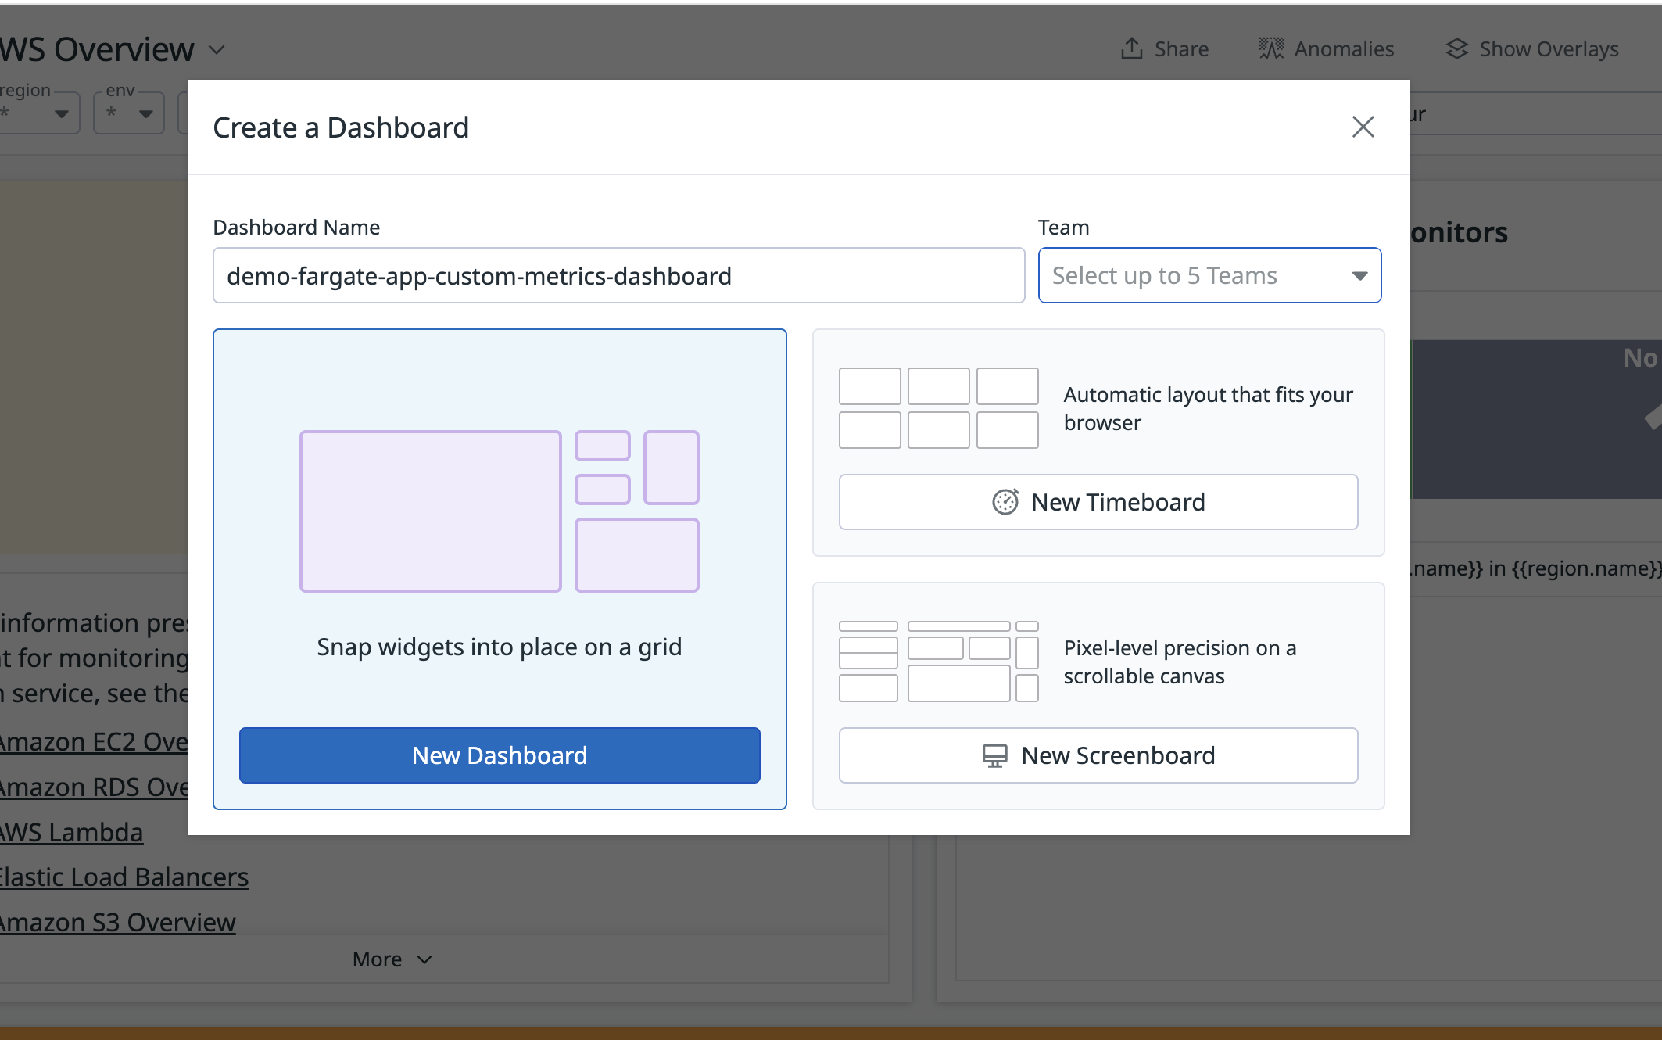The height and width of the screenshot is (1040, 1662).
Task: Click the pixel-level canvas layout icon
Action: [938, 662]
